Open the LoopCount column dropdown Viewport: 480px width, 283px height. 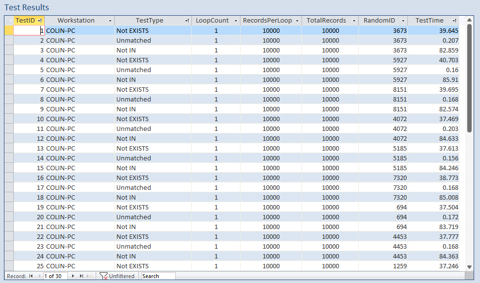point(236,21)
